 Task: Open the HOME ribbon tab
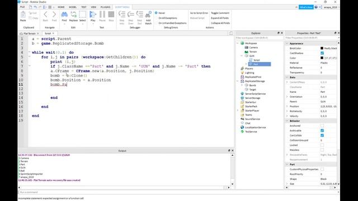(x=61, y=7)
